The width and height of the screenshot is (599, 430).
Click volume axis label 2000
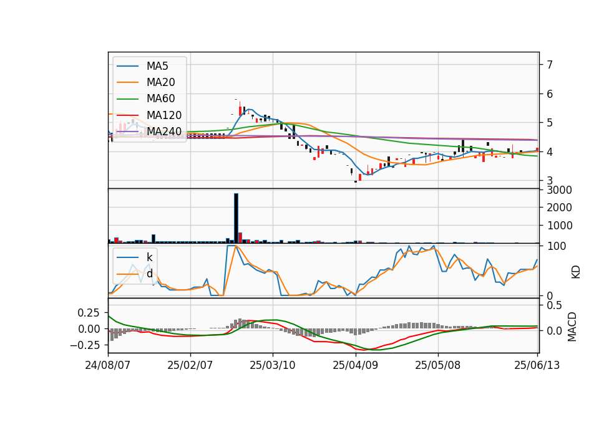point(559,208)
